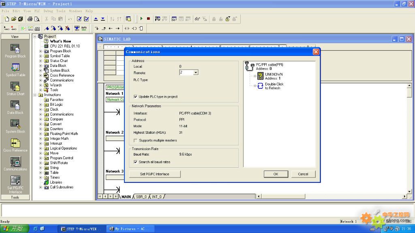
Task: Open Communications from View sidebar
Action: tap(15, 164)
